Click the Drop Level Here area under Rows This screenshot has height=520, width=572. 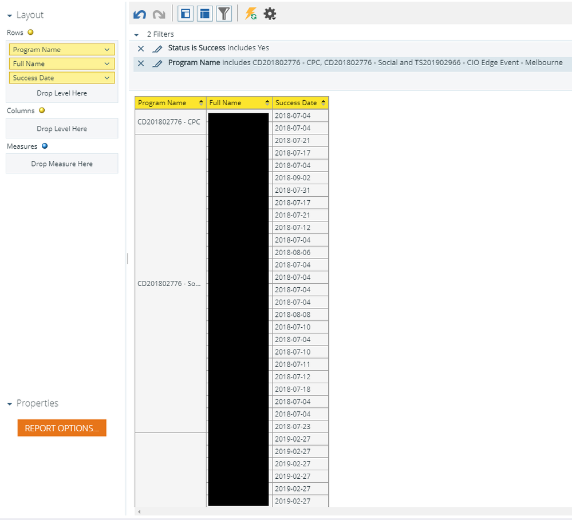[62, 93]
